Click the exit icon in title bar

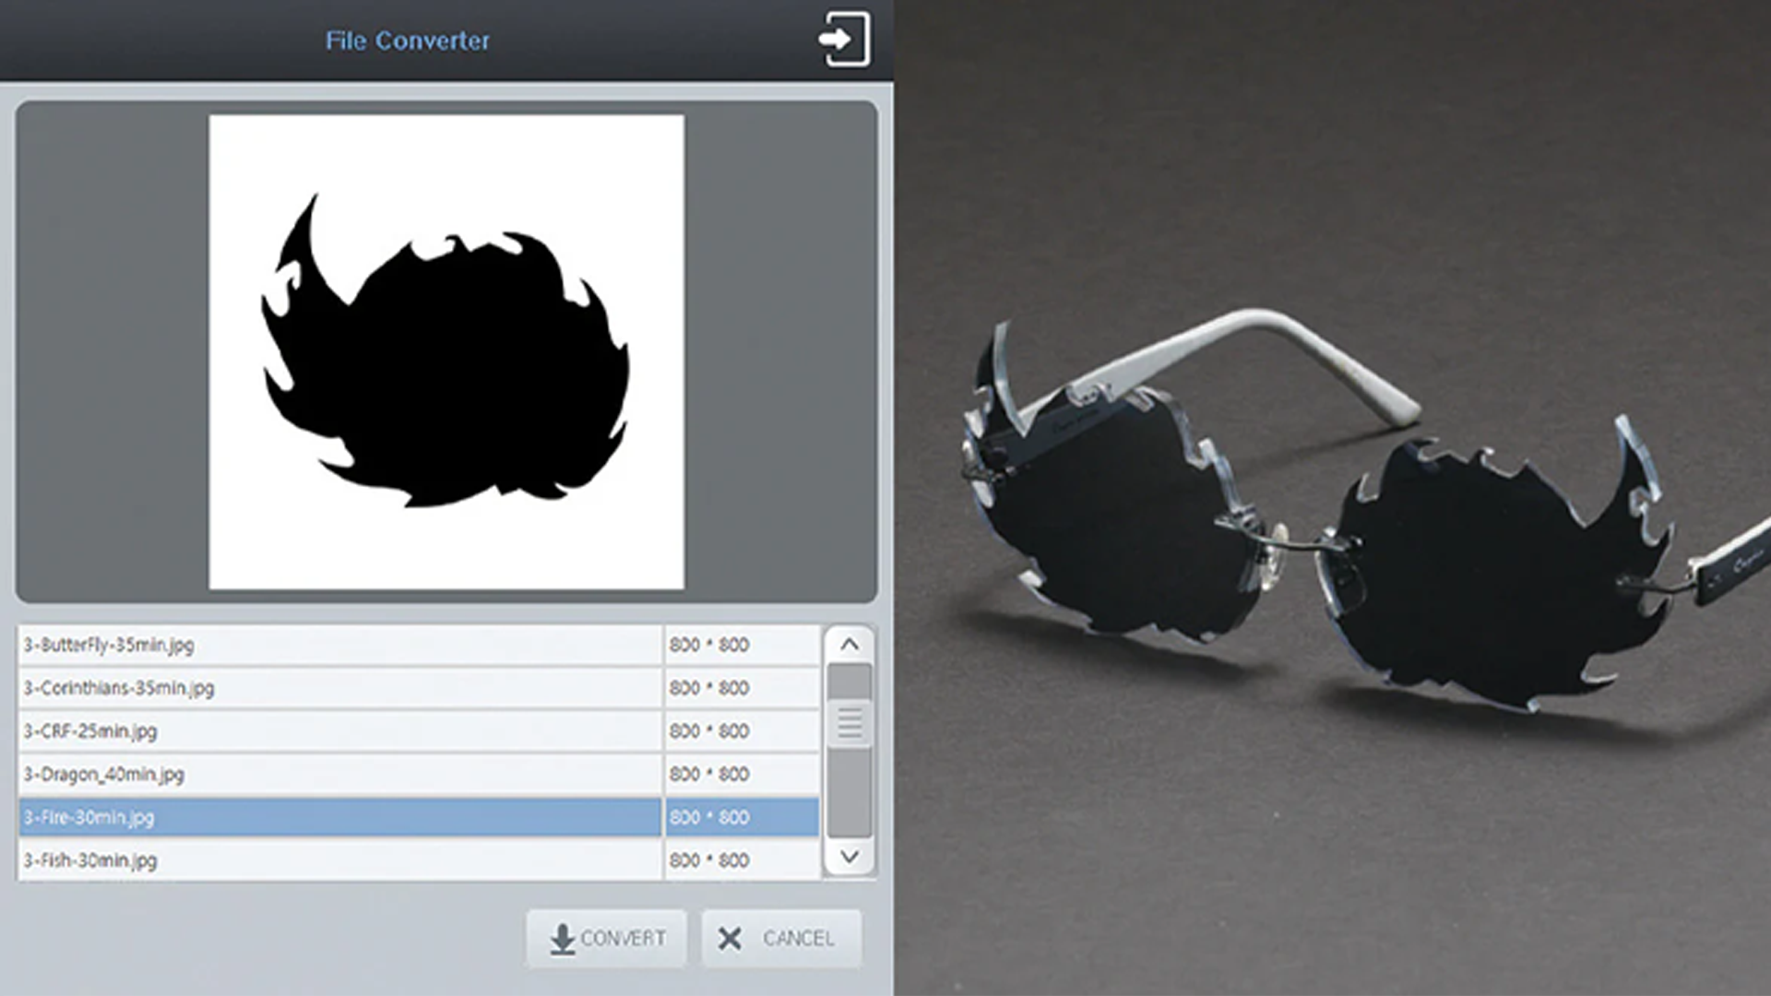844,40
